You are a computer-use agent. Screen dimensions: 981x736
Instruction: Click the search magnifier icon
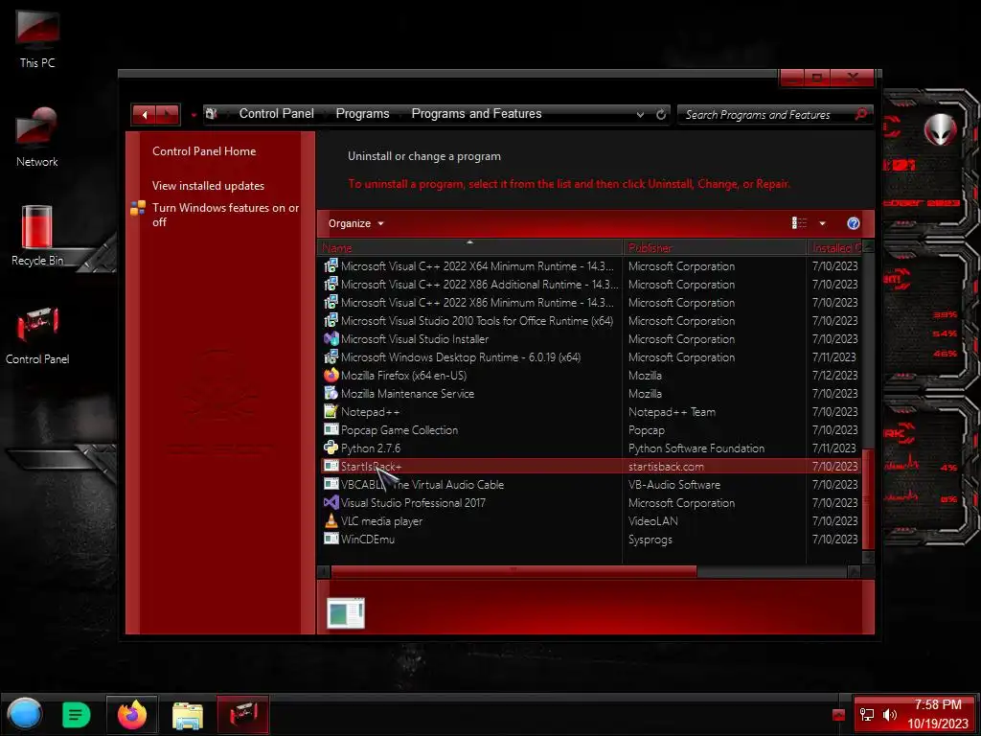click(x=861, y=114)
